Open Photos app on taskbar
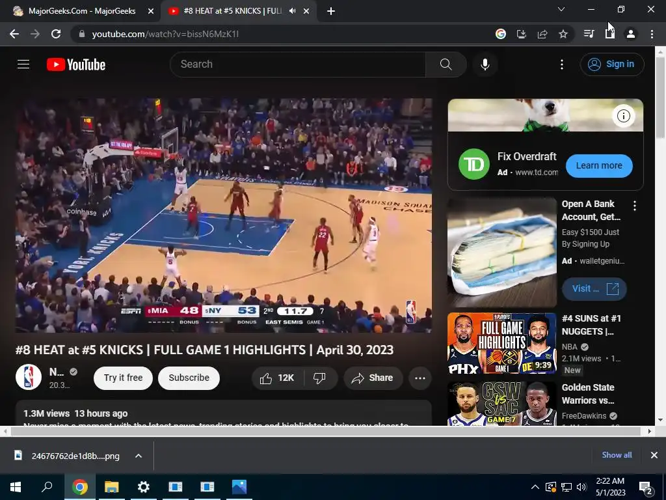This screenshot has height=500, width=666. pos(239,487)
